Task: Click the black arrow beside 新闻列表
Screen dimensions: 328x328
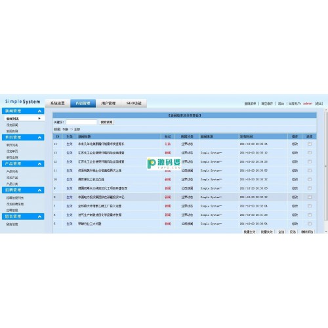Action: click(x=39, y=119)
